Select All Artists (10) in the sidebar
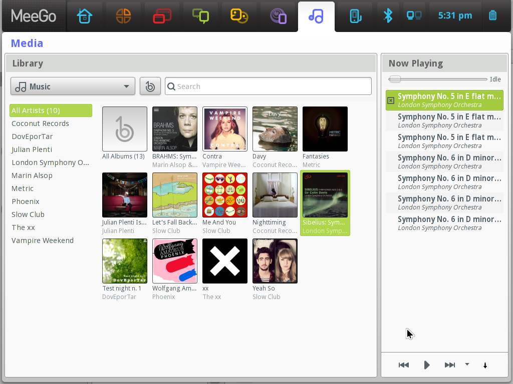Screen dimensions: 513x384 (50, 110)
